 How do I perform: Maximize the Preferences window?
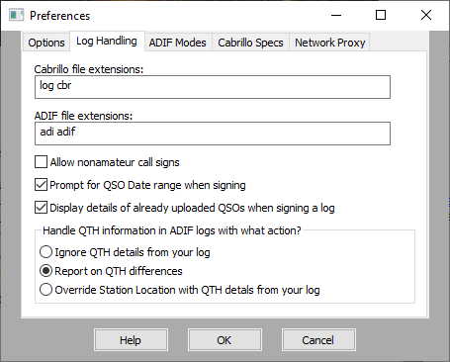381,15
